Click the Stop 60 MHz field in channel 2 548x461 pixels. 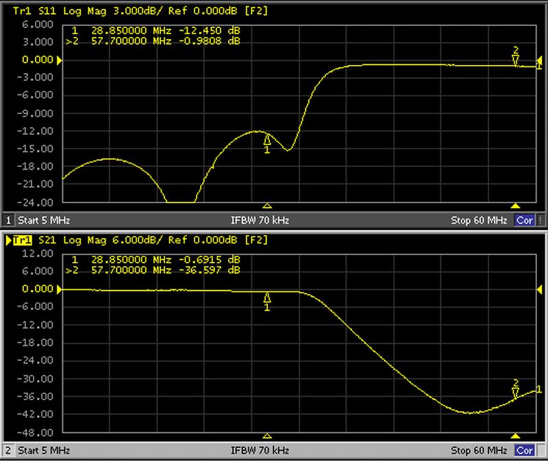tap(478, 451)
